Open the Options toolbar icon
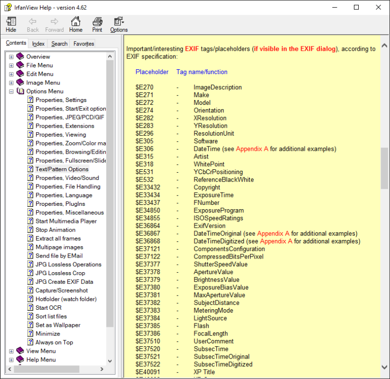 119,21
